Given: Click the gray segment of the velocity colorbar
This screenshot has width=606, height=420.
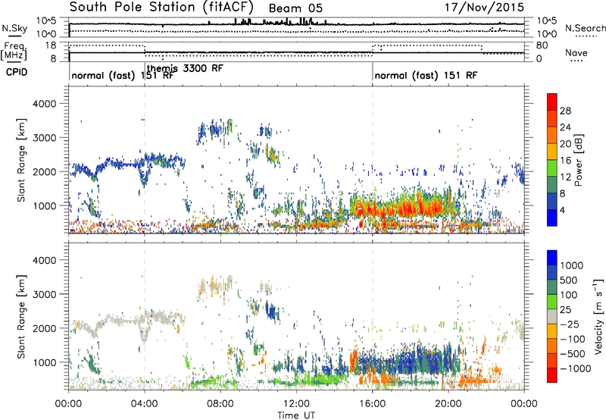Looking at the screenshot, I should pyautogui.click(x=552, y=317).
